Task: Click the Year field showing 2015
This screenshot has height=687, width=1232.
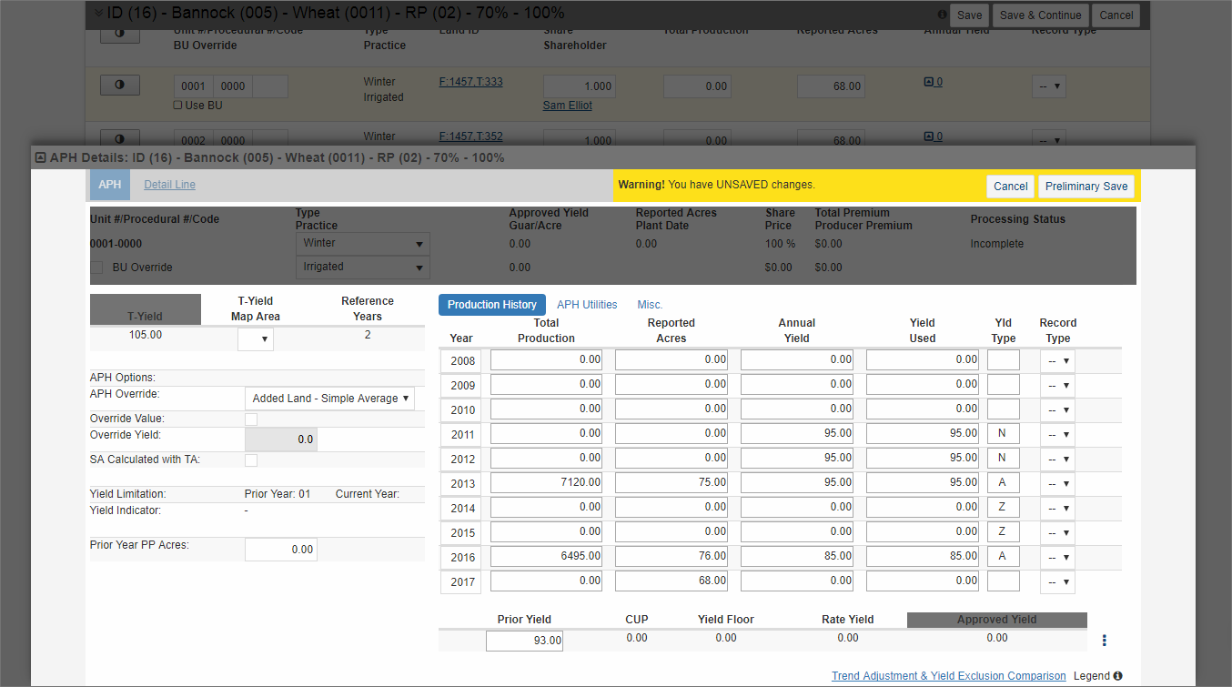Action: tap(460, 532)
